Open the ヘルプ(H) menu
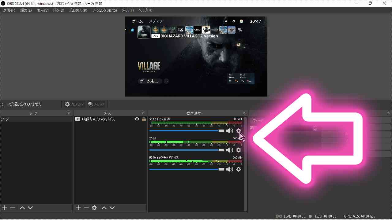 145,10
